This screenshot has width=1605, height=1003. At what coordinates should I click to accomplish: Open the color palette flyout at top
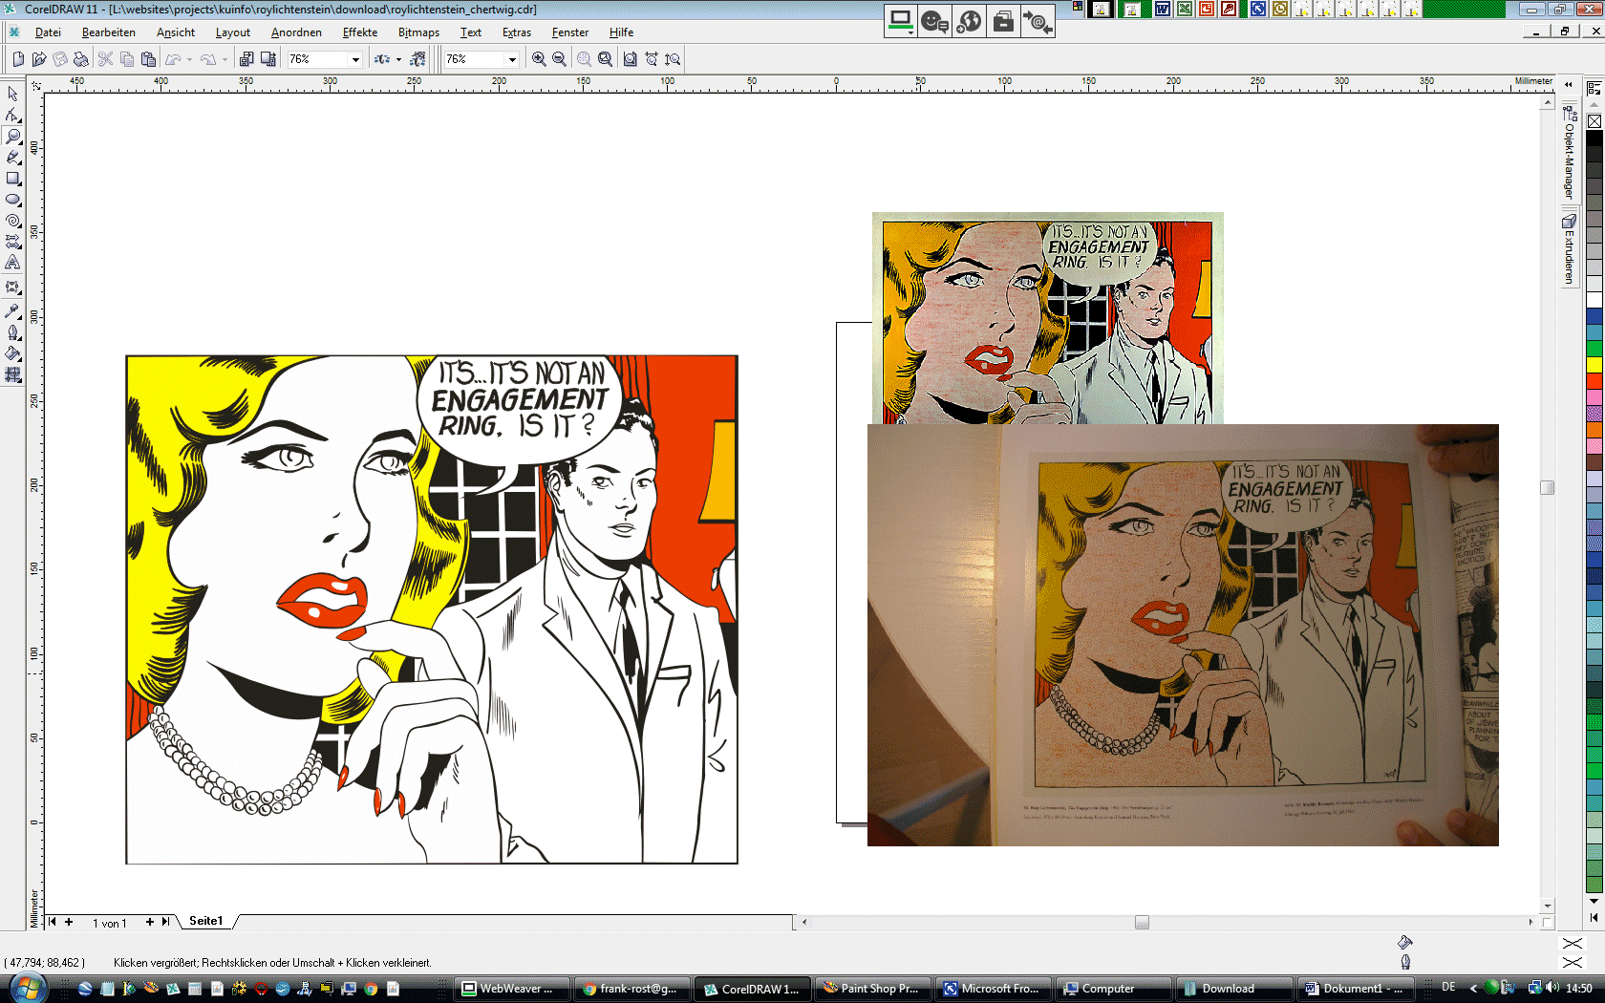point(1594,88)
